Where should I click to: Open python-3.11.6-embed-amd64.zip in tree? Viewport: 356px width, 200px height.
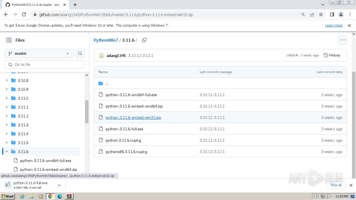(x=48, y=169)
